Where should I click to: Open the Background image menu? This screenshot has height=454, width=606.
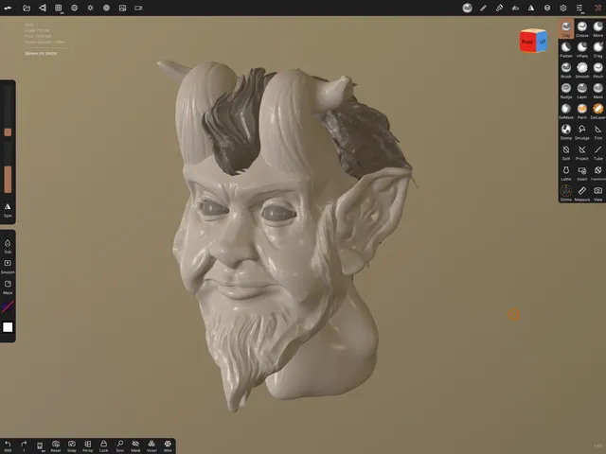[122, 8]
